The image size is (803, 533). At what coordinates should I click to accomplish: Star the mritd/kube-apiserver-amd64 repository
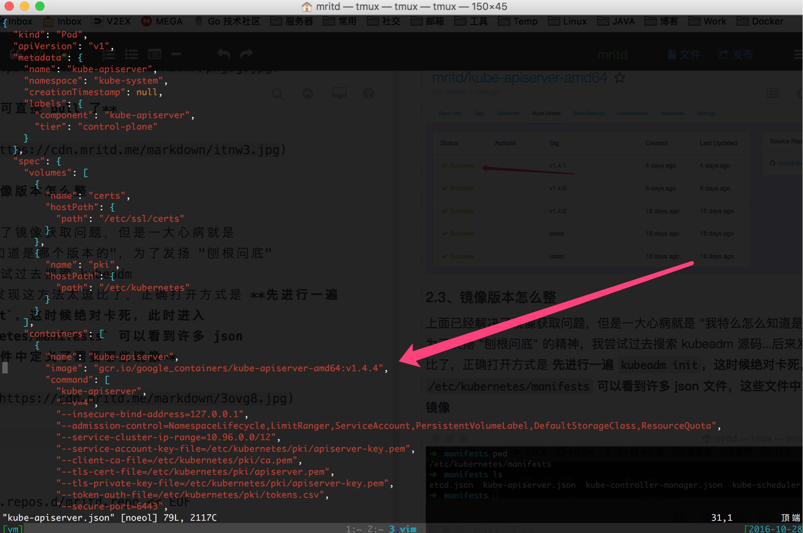pyautogui.click(x=620, y=78)
